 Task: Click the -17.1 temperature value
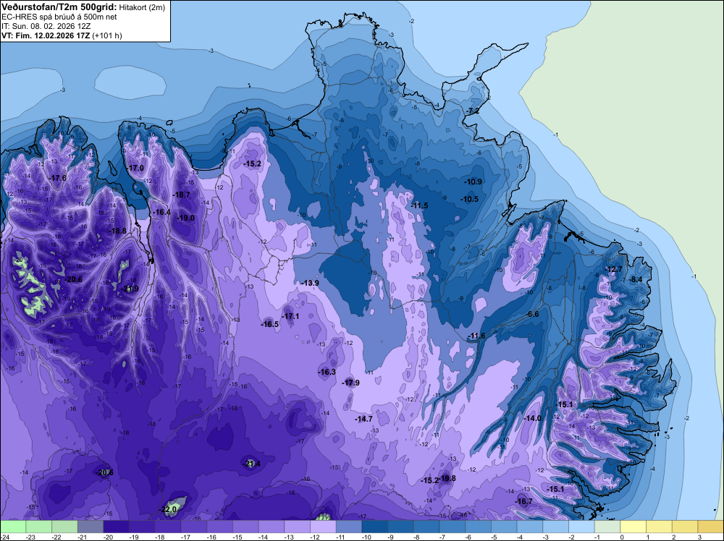[x=290, y=316]
